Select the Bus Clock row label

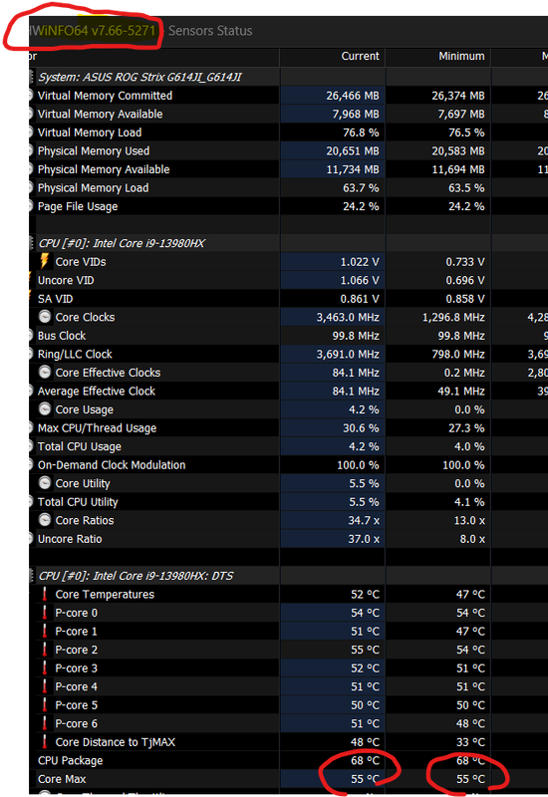pyautogui.click(x=62, y=336)
